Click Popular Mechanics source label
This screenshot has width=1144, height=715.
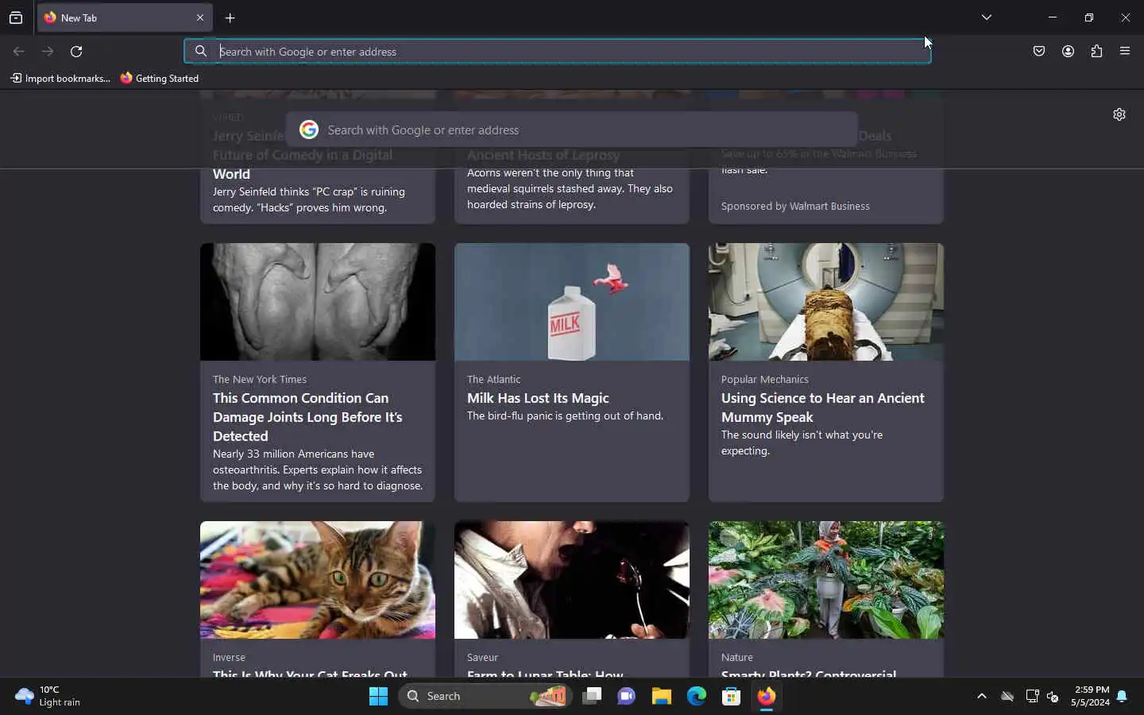pos(765,380)
